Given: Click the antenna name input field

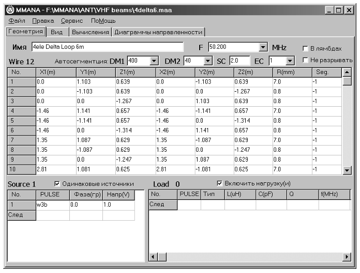Looking at the screenshot, I should click(x=107, y=47).
